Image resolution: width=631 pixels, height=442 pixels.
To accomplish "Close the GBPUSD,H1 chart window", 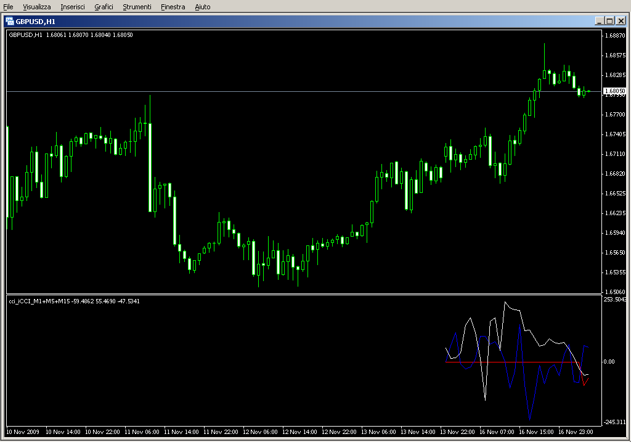I will pos(620,21).
